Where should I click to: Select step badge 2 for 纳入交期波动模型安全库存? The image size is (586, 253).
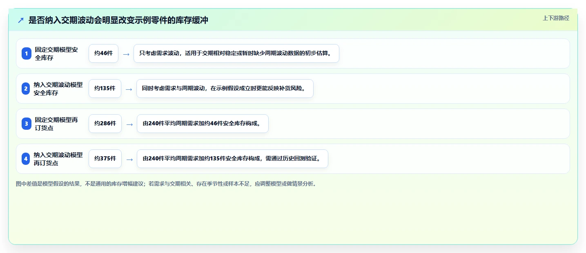tap(26, 89)
